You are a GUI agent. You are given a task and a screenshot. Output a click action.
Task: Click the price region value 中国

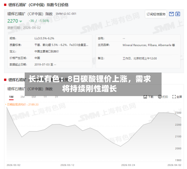37,58
